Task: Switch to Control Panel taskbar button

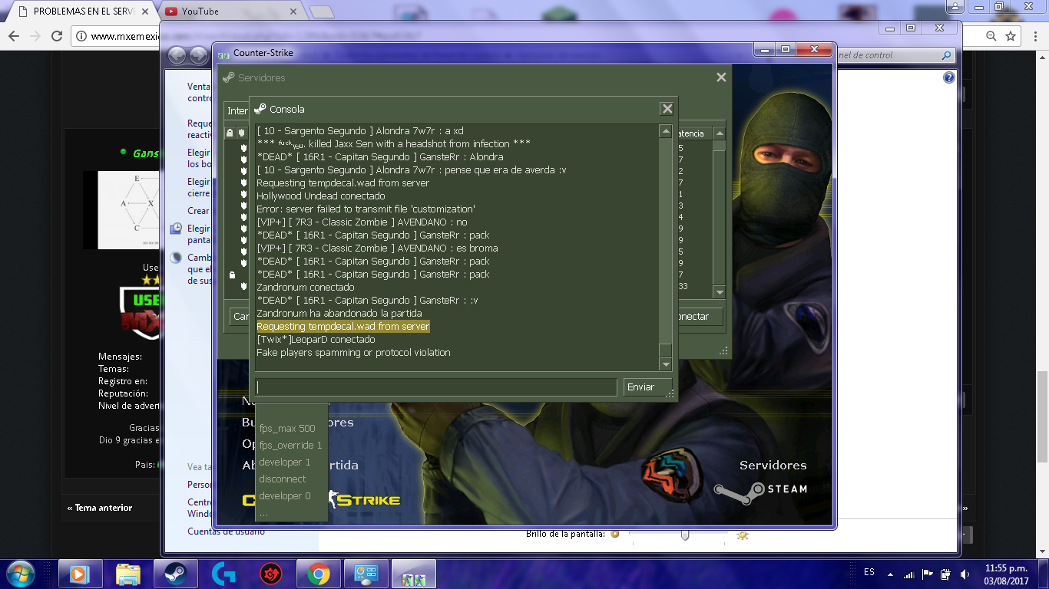Action: 366,574
